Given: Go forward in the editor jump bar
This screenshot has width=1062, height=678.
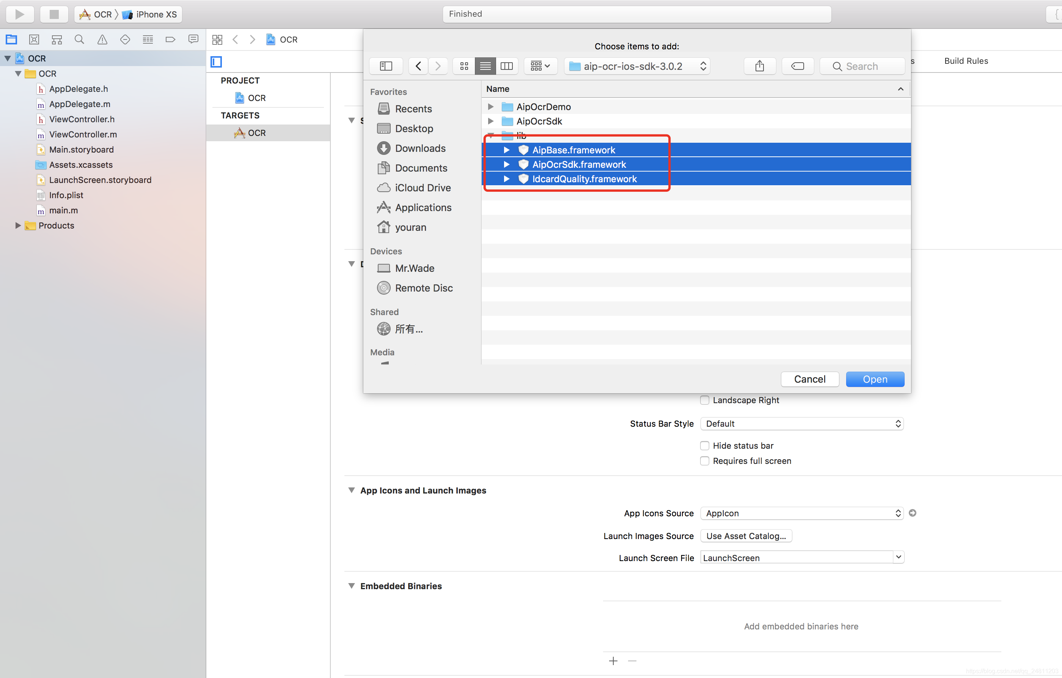Looking at the screenshot, I should point(252,40).
